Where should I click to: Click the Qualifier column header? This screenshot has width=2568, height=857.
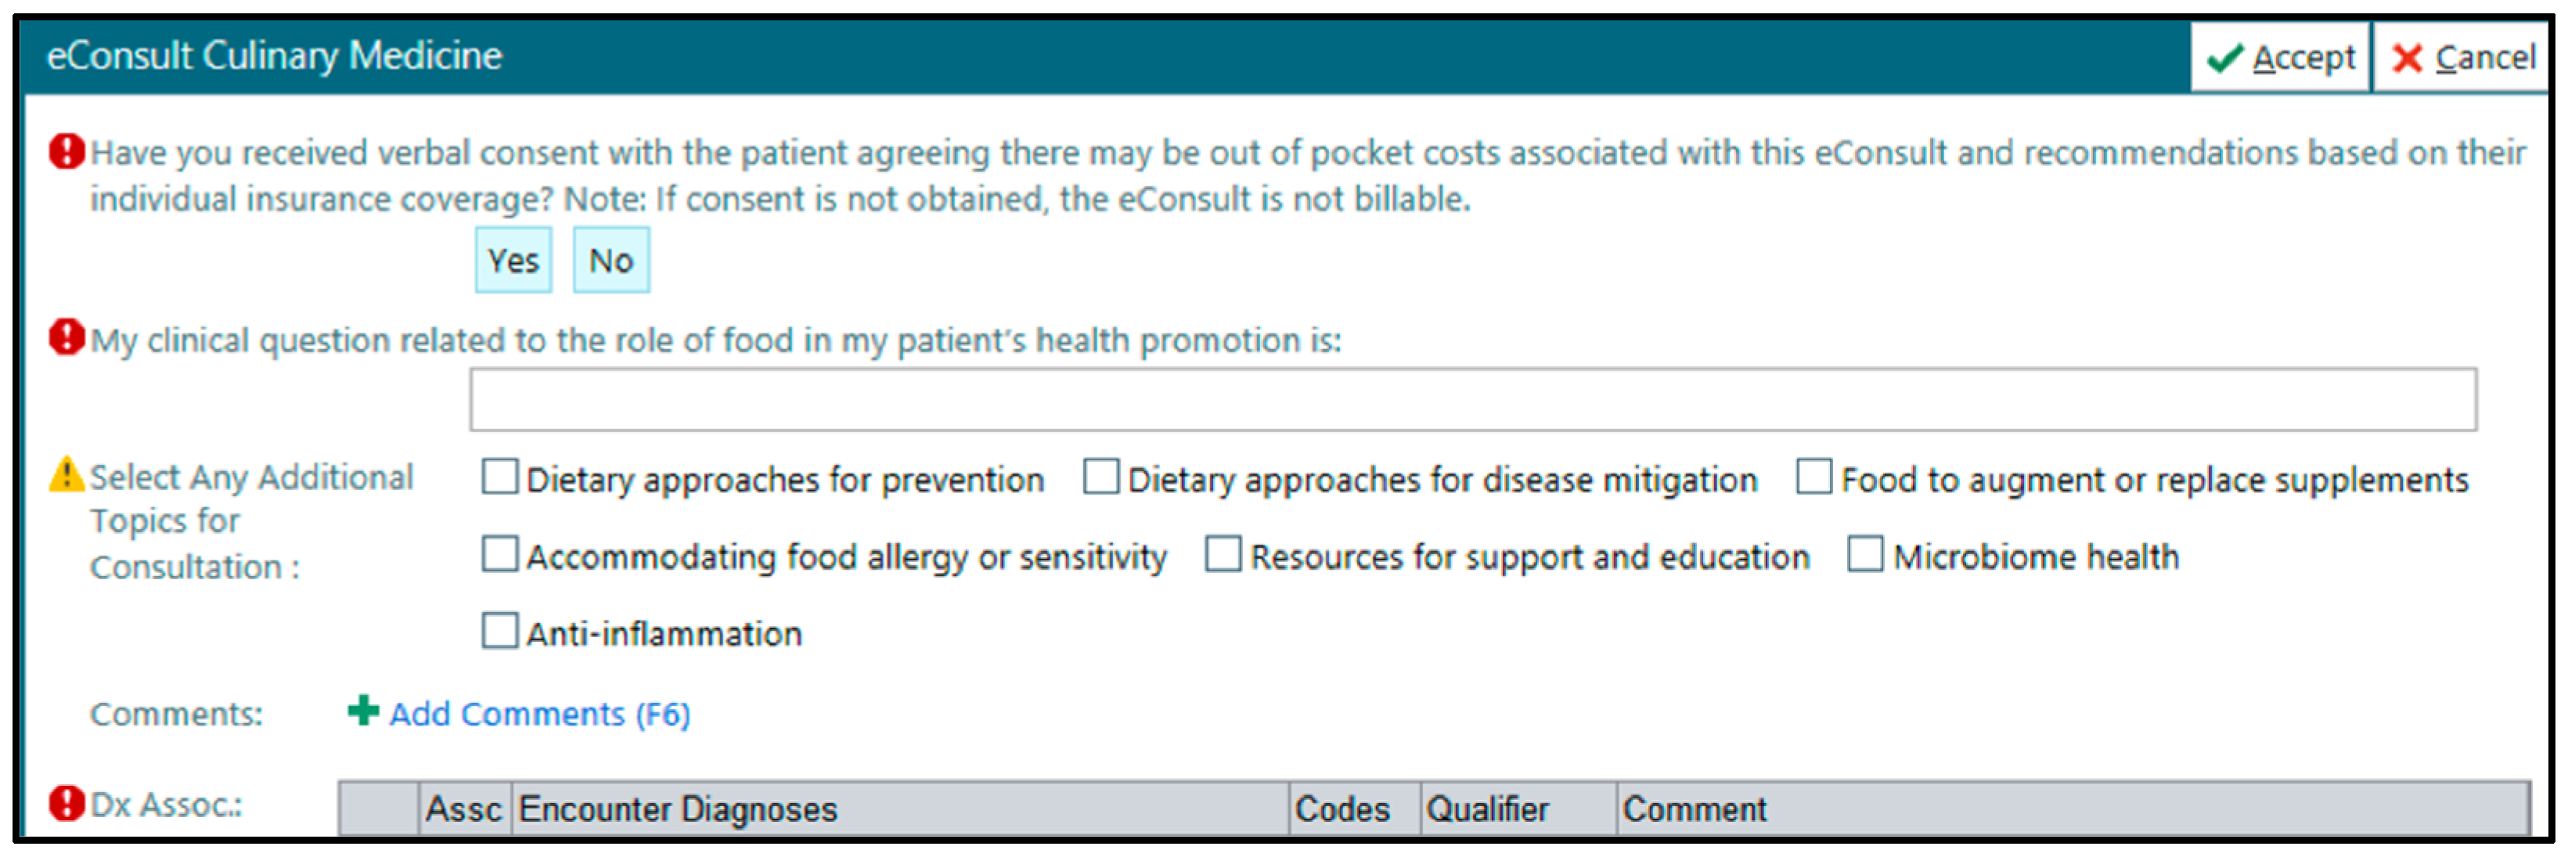[1487, 809]
